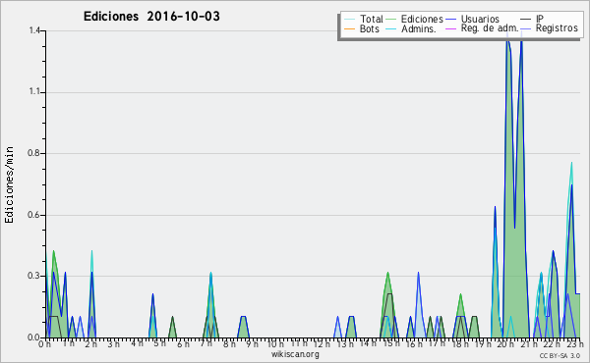Click the orange Bots legend line swatch
The width and height of the screenshot is (590, 363).
coord(349,28)
